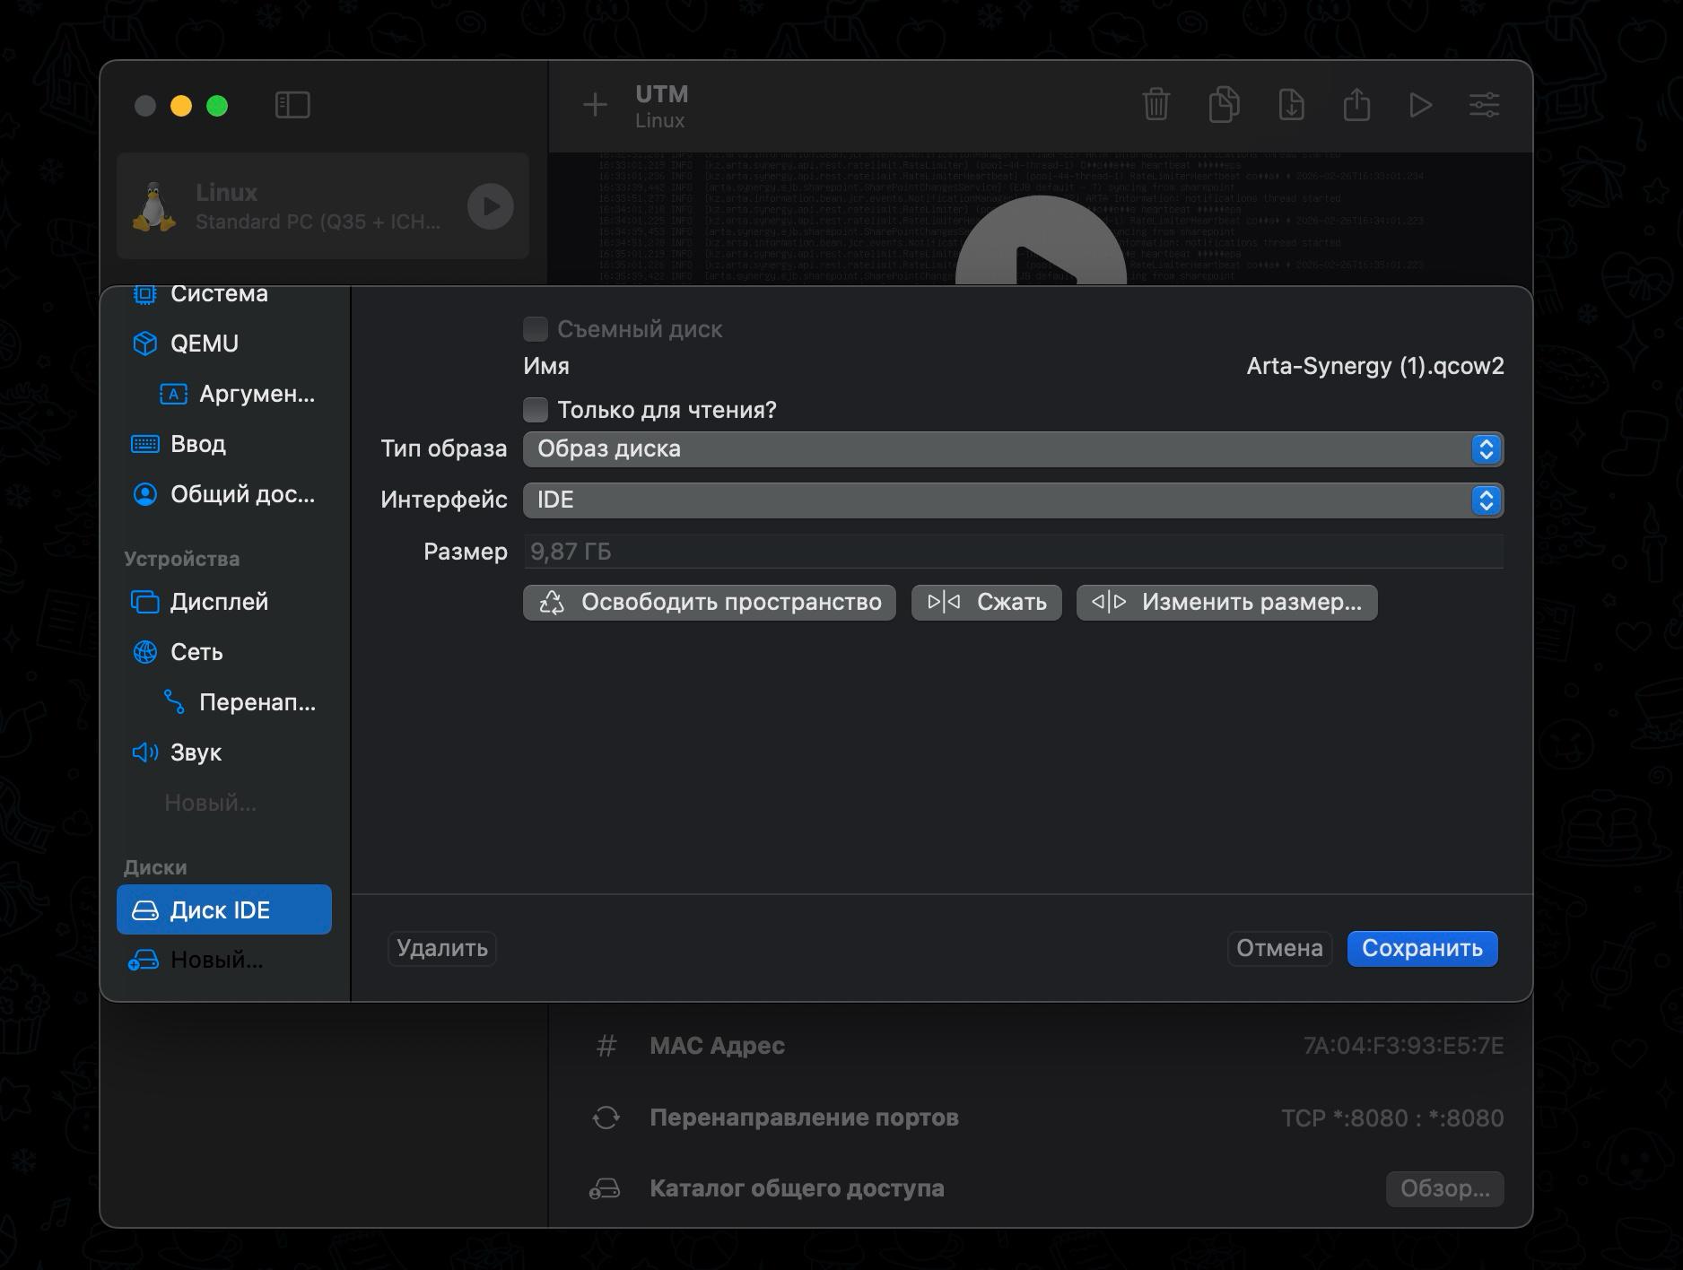
Task: Open the 'Сеть' settings section
Action: tap(196, 652)
